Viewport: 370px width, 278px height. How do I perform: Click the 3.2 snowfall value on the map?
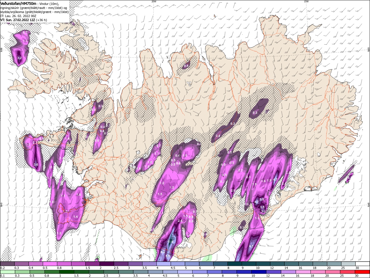(19, 58)
